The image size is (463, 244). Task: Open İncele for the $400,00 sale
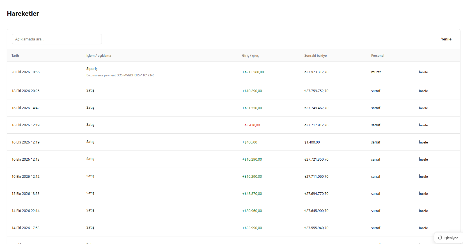[x=423, y=142]
